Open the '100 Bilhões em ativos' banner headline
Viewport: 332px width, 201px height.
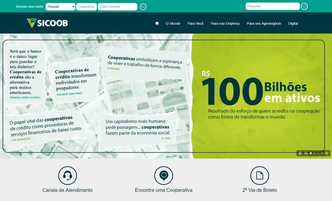(x=261, y=89)
